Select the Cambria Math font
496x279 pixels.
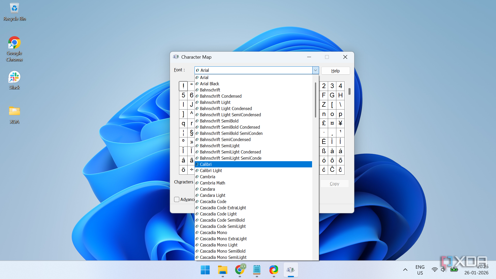pyautogui.click(x=253, y=183)
